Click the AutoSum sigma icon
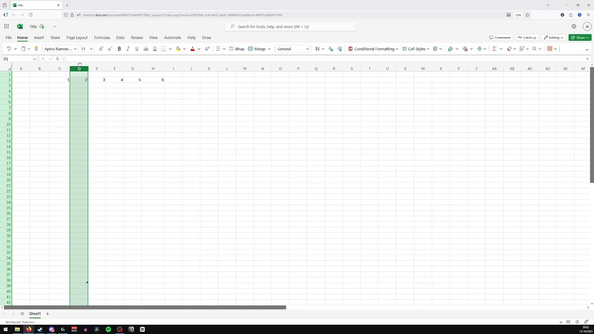The height and width of the screenshot is (334, 594). coord(494,49)
